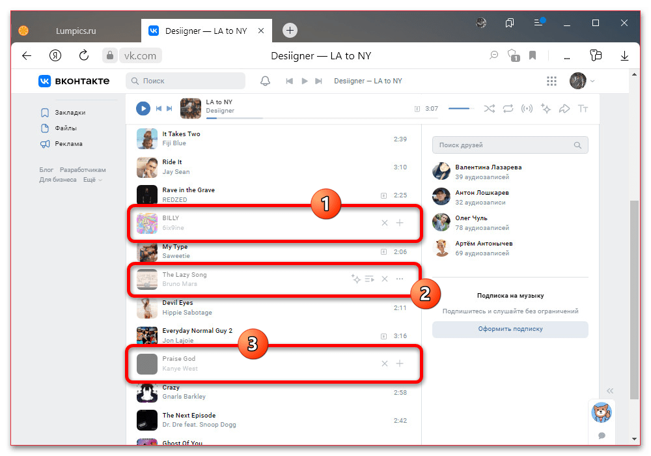
Task: Bookmark this page in browser
Action: [533, 55]
